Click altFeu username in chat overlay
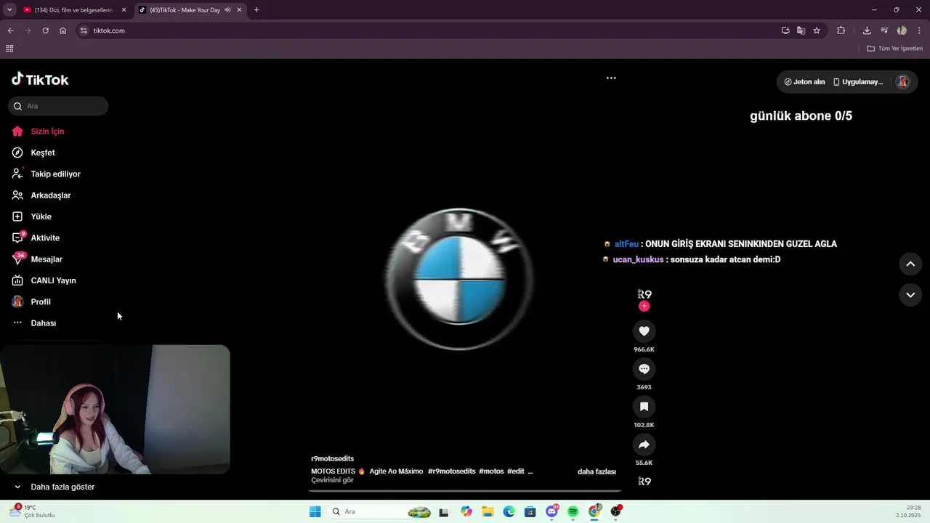This screenshot has height=523, width=930. click(x=626, y=244)
